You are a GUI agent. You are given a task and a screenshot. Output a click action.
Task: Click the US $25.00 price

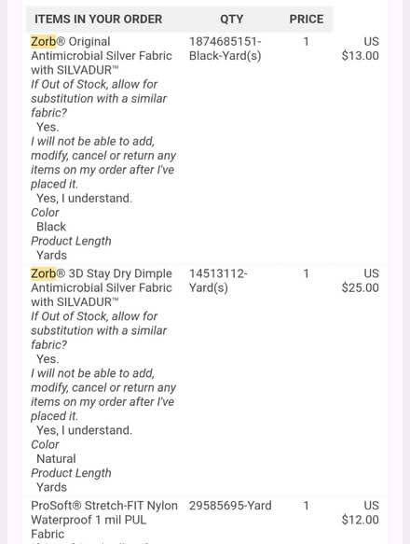point(360,281)
